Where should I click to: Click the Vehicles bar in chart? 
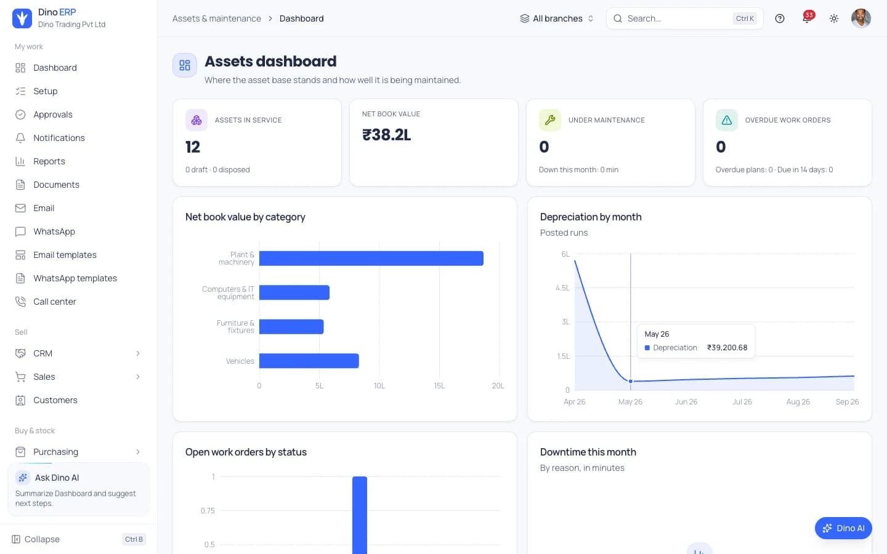(309, 361)
